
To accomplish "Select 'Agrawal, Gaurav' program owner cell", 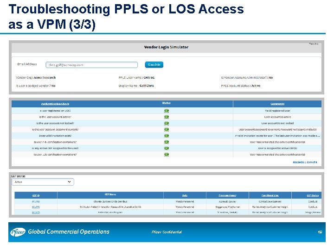I will (227, 201).
